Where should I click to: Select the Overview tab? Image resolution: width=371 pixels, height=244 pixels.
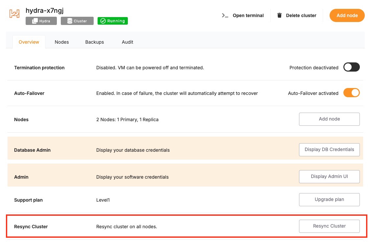tap(29, 42)
